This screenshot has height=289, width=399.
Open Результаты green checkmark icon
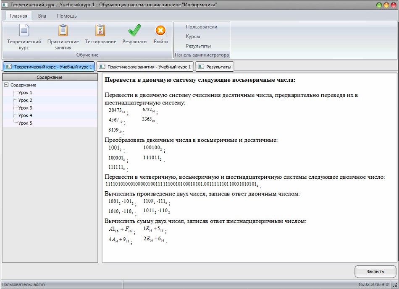[x=135, y=31]
